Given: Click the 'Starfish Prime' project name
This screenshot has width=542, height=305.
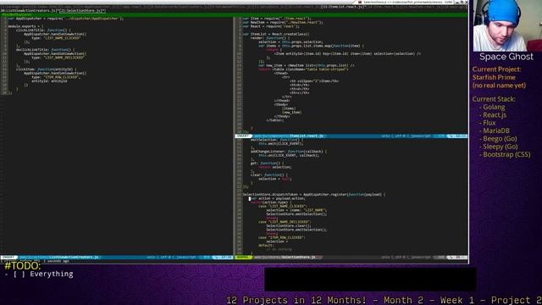Looking at the screenshot, I should pos(494,77).
